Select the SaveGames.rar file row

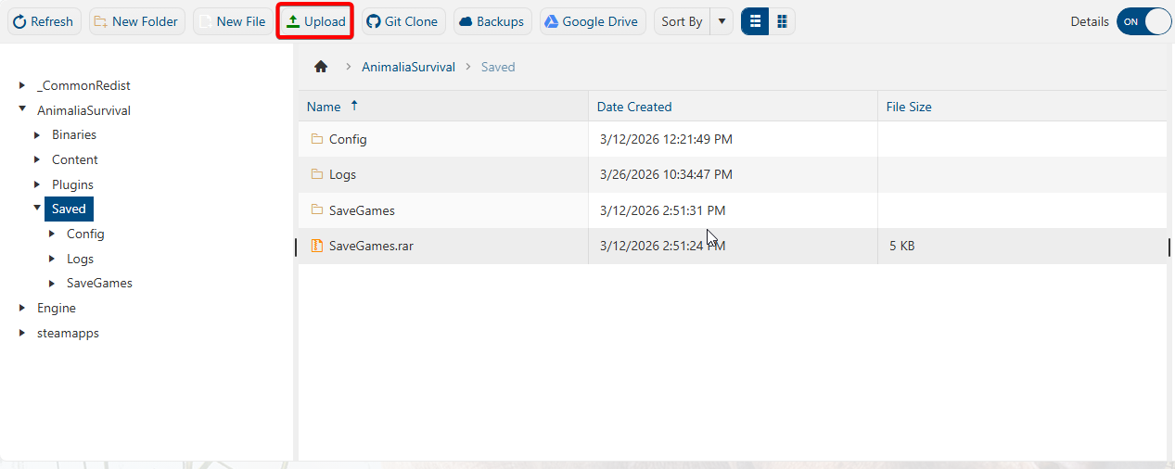coord(371,246)
